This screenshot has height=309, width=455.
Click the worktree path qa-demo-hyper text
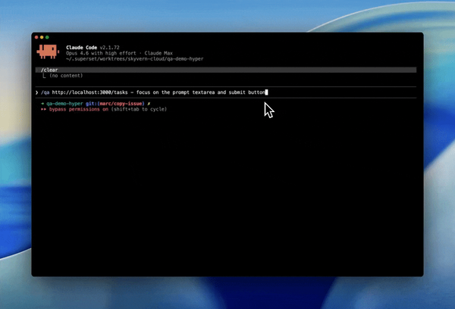click(x=135, y=59)
